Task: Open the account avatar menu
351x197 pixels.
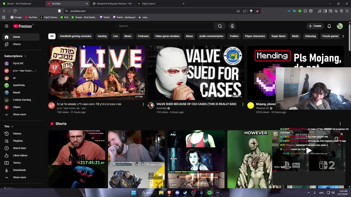Action: click(x=340, y=26)
